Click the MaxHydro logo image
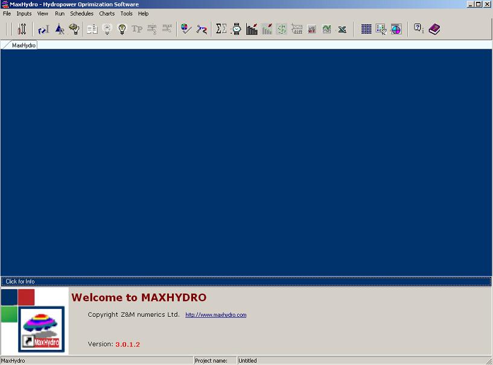The width and height of the screenshot is (493, 365). point(41,329)
